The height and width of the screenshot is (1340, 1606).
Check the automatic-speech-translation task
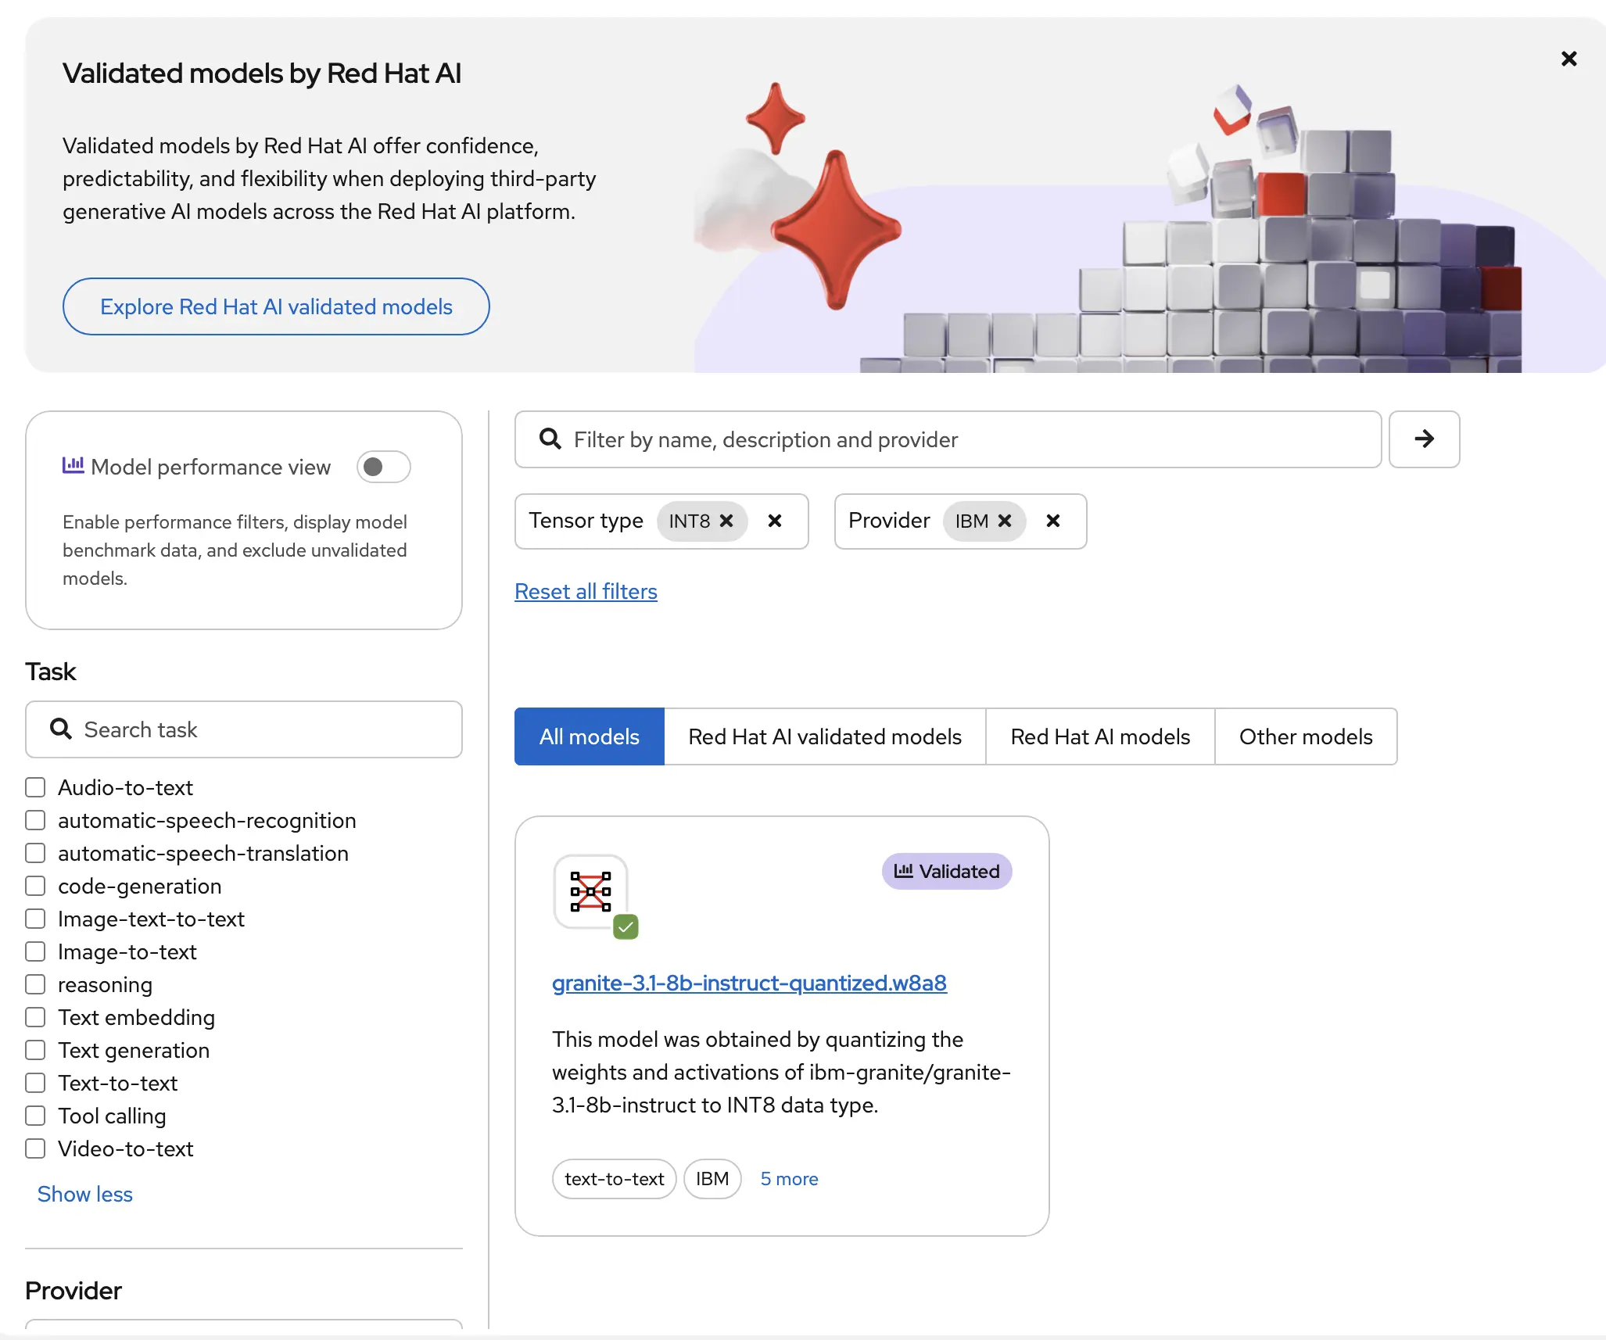35,853
